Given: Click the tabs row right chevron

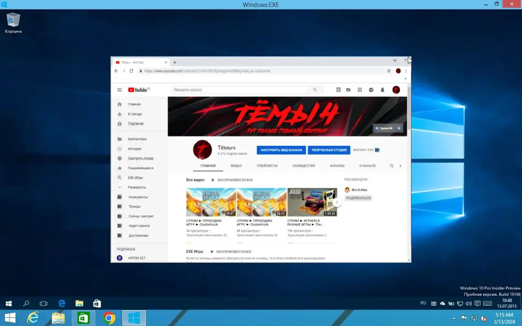Looking at the screenshot, I should click(400, 166).
